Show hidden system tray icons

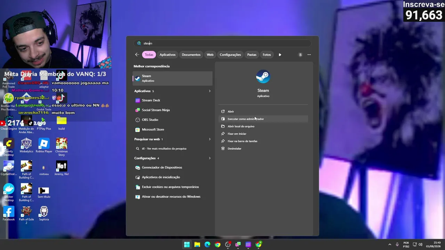click(390, 244)
